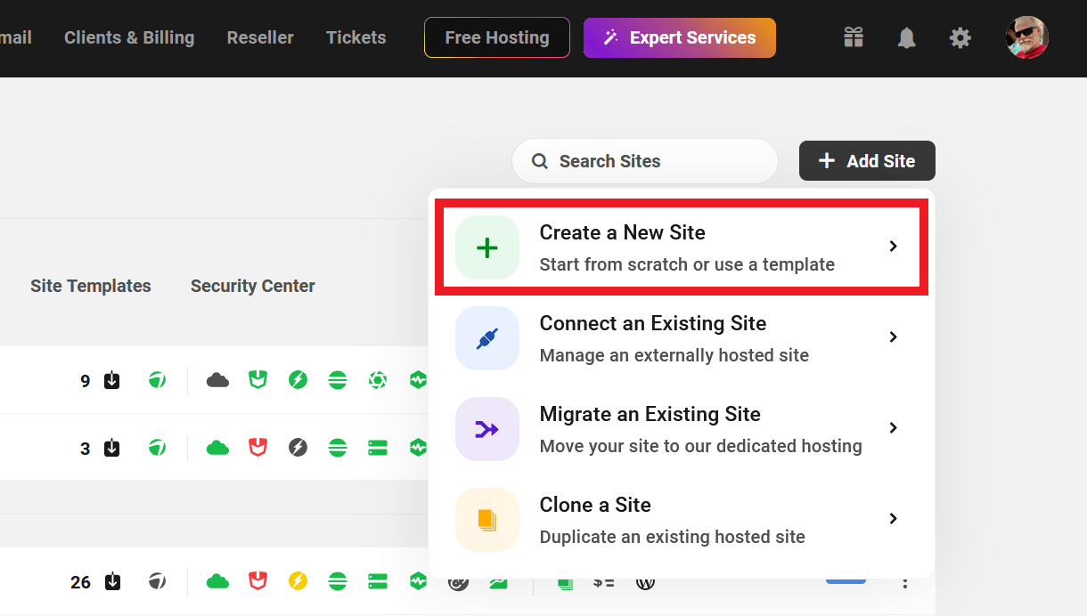
Task: Click green server bars icon in 3-updates row
Action: point(378,448)
